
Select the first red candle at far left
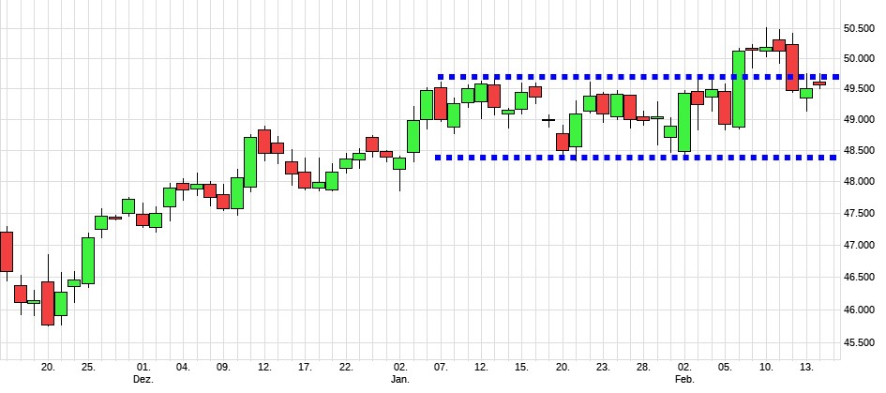click(7, 250)
